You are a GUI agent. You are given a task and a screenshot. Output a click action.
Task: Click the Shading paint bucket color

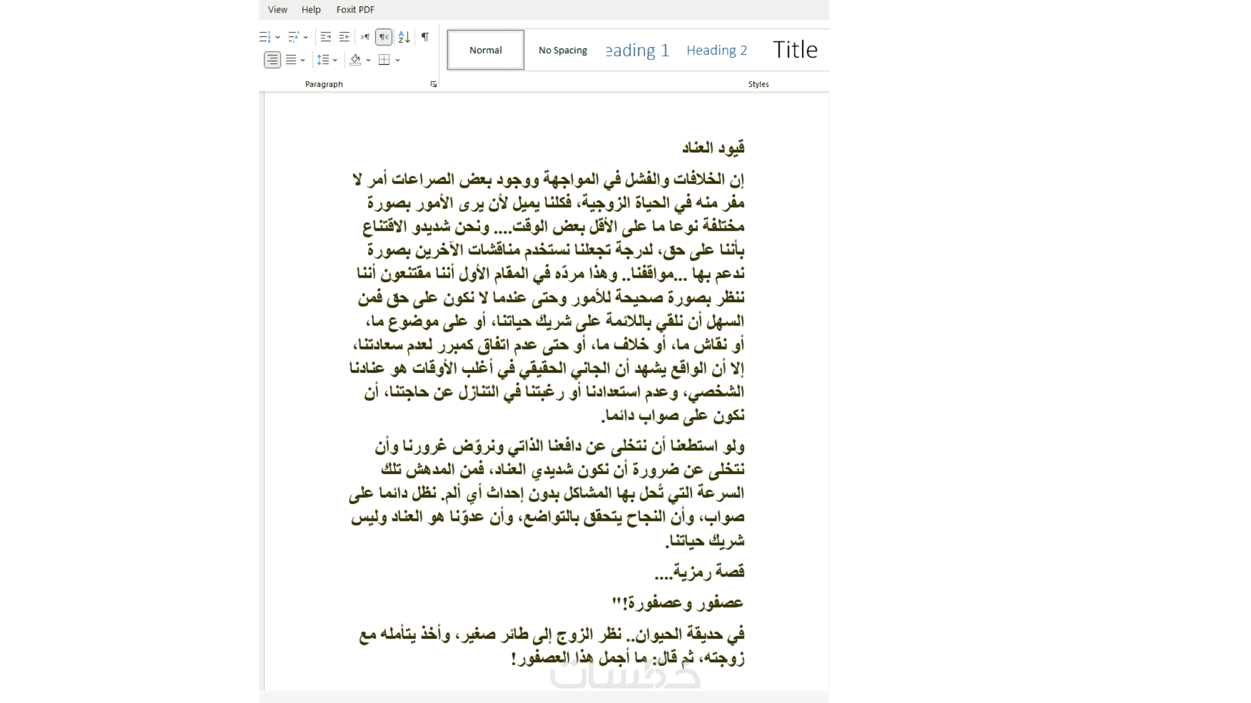coord(355,60)
